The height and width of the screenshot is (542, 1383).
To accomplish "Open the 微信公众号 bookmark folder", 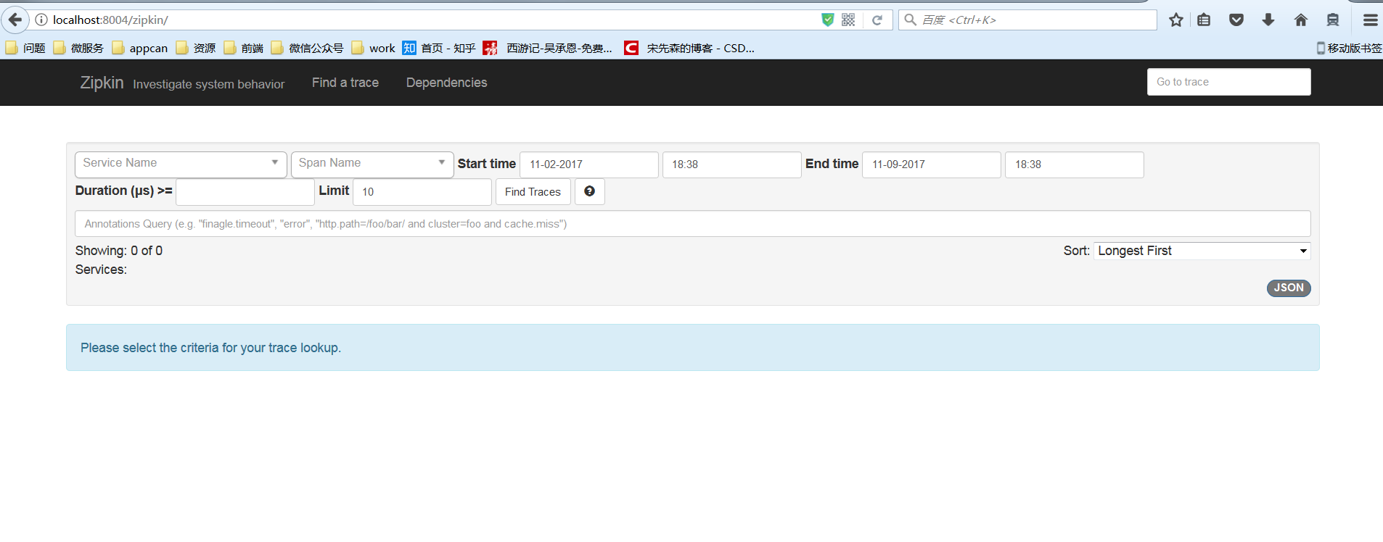I will tap(308, 48).
